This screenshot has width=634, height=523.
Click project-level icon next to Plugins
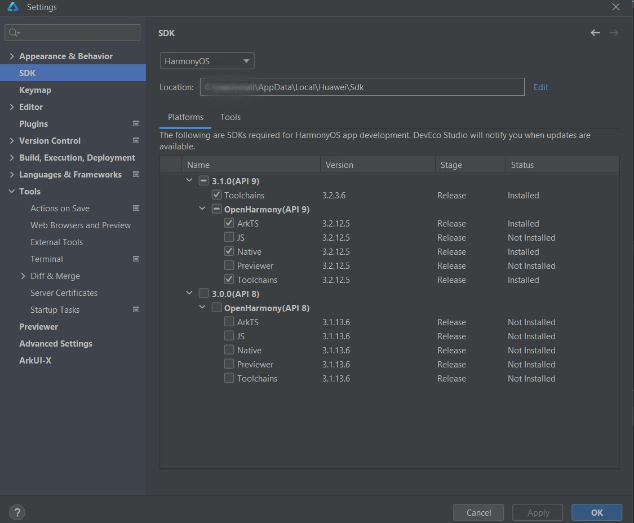(136, 124)
